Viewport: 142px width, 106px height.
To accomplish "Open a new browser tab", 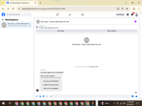I will 40,3.
